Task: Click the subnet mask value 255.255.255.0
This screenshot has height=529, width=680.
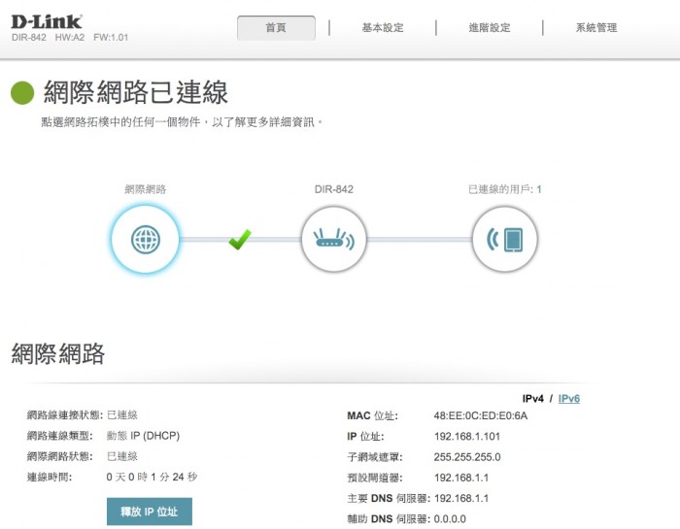Action: point(467,457)
